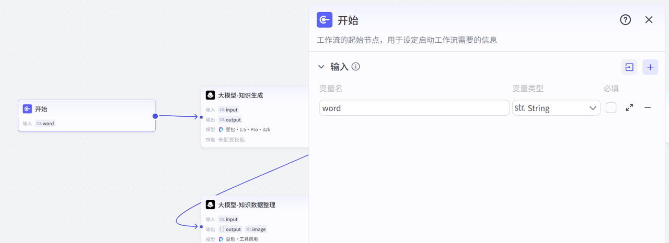Toggle the 必填 checkbox for word
This screenshot has height=243, width=669.
[x=611, y=107]
